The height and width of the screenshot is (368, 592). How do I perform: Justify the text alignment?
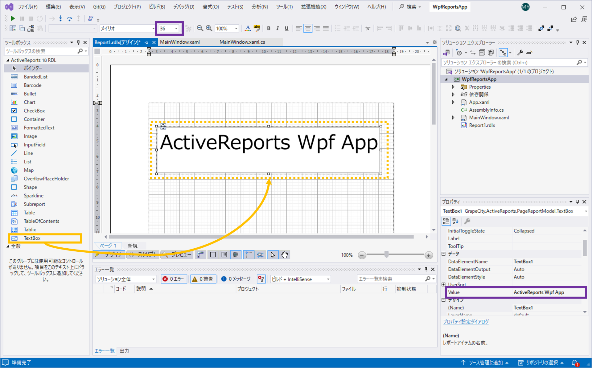click(326, 28)
